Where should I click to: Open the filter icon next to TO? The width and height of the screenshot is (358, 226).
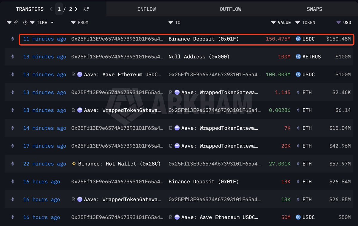click(x=171, y=23)
